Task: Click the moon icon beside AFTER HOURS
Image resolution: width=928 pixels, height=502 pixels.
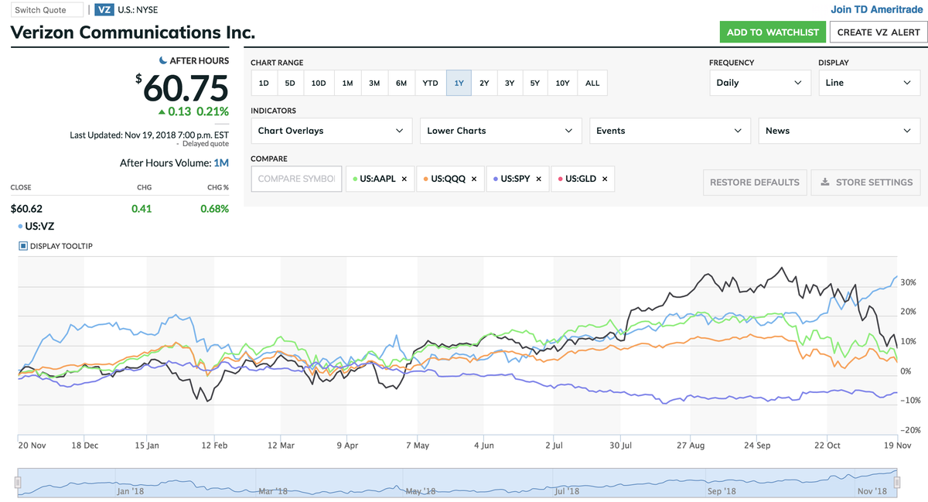Action: [x=163, y=60]
